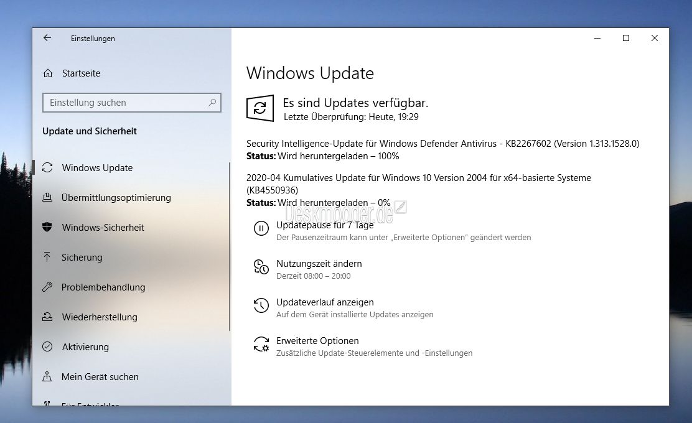The width and height of the screenshot is (692, 423).
Task: Click the Derzeit 08:00 – 20:00 text
Action: click(314, 276)
